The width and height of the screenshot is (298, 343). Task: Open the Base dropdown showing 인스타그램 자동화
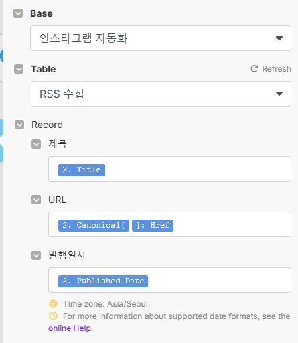[x=161, y=38]
